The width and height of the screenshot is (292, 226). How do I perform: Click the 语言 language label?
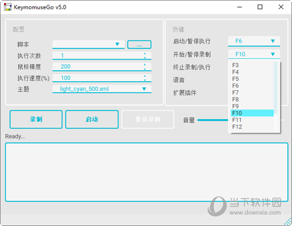[179, 80]
